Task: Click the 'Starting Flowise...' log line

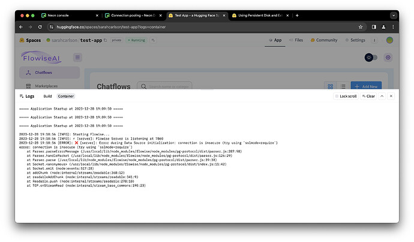Action: pyautogui.click(x=64, y=134)
